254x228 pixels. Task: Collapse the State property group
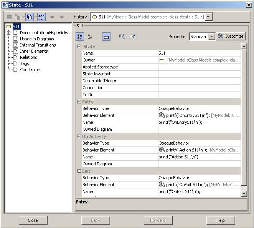(x=79, y=47)
